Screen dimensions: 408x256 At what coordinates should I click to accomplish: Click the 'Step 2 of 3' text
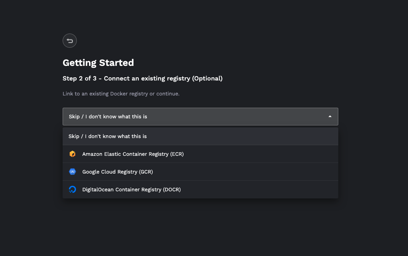click(80, 78)
